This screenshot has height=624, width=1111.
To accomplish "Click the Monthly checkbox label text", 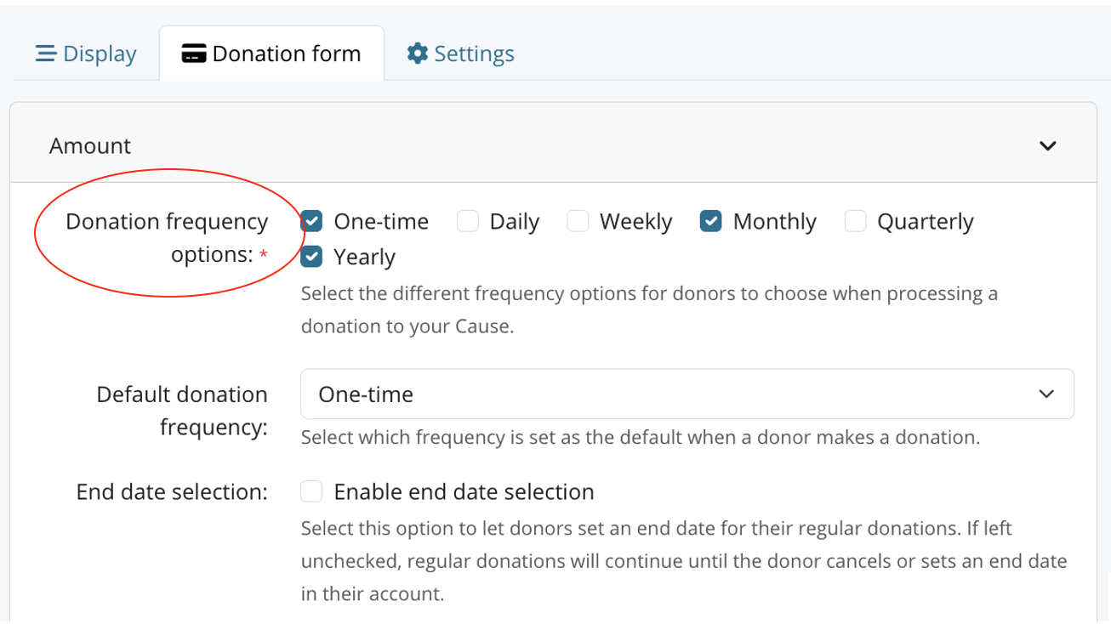I will click(x=774, y=222).
